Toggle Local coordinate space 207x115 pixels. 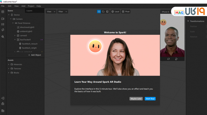tap(115, 12)
